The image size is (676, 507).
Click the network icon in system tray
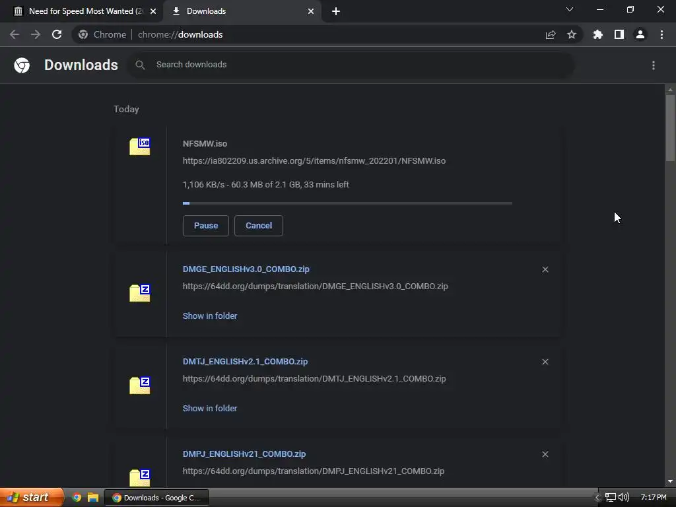(611, 498)
